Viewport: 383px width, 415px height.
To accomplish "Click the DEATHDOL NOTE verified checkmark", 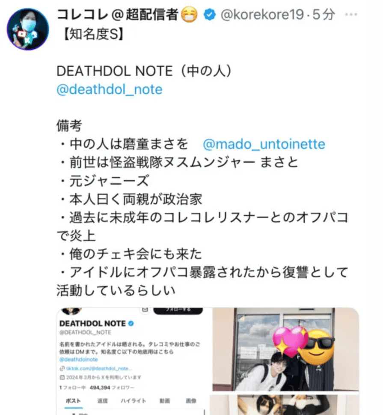I will coord(131,323).
